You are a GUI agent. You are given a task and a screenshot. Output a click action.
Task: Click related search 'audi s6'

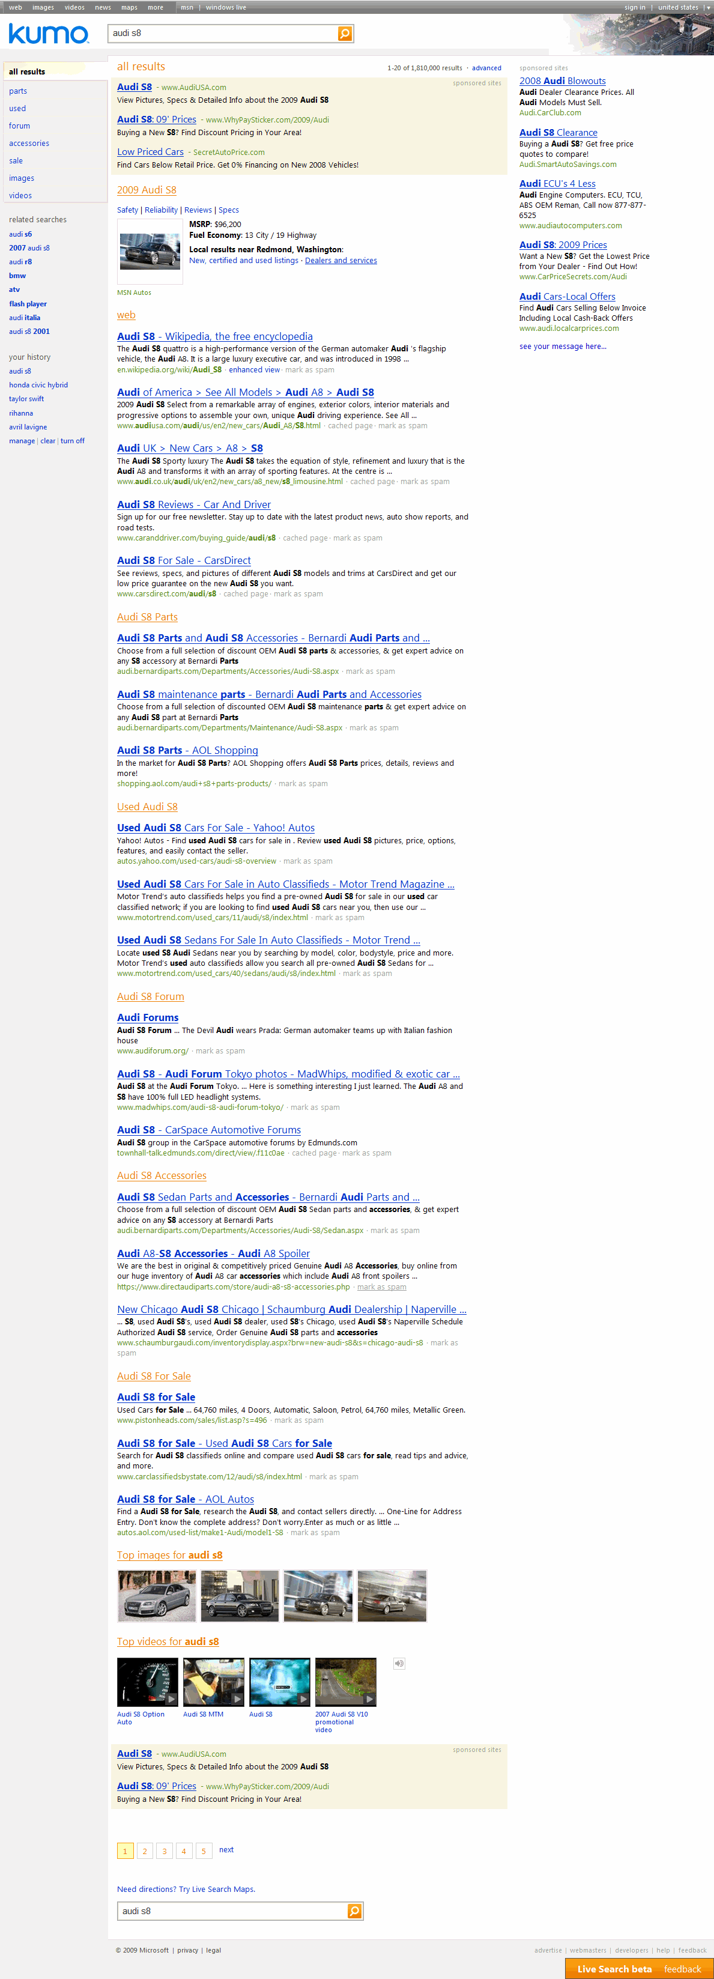pos(21,234)
